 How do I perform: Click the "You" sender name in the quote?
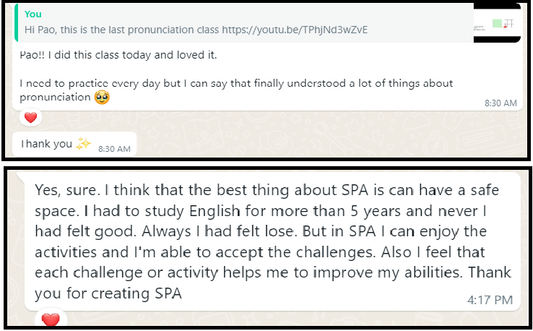(33, 14)
